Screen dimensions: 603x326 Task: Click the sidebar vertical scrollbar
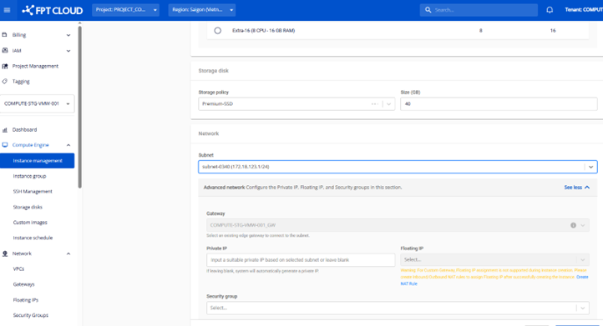pyautogui.click(x=79, y=108)
